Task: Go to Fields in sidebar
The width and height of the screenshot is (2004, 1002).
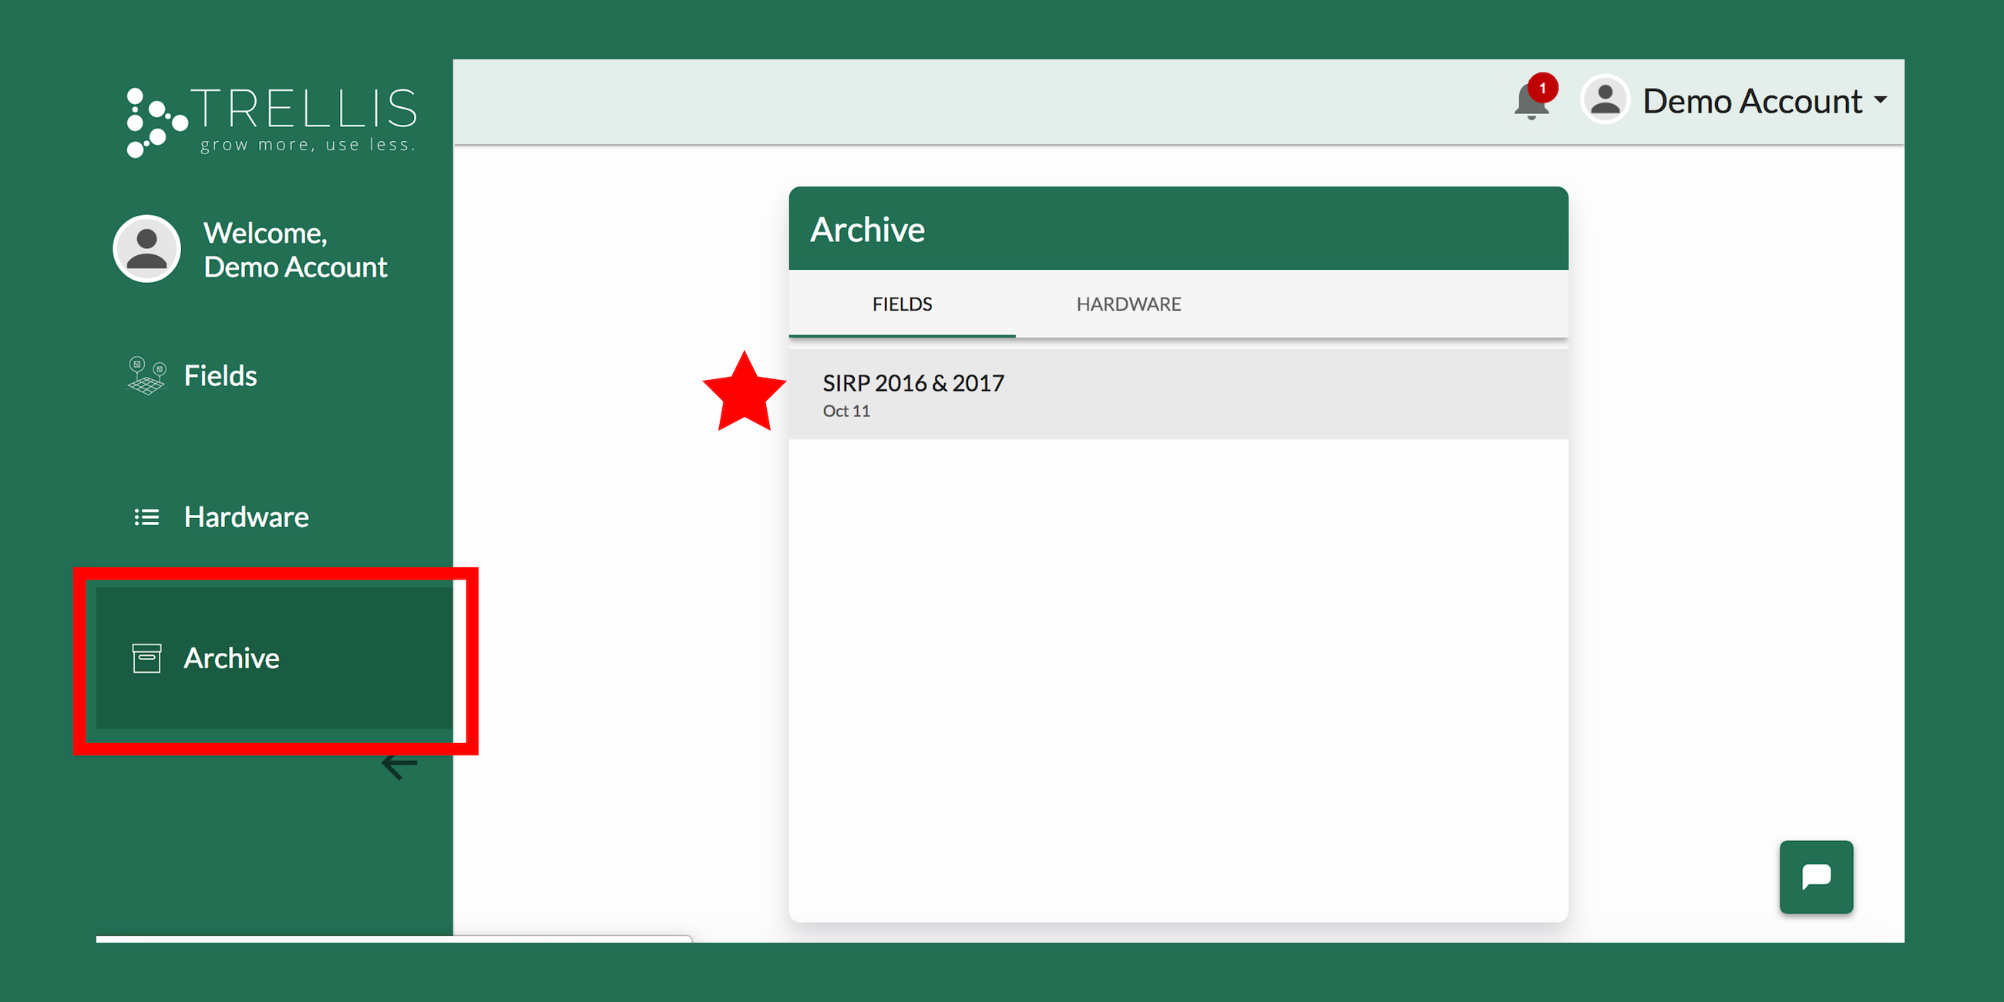Action: pos(220,376)
